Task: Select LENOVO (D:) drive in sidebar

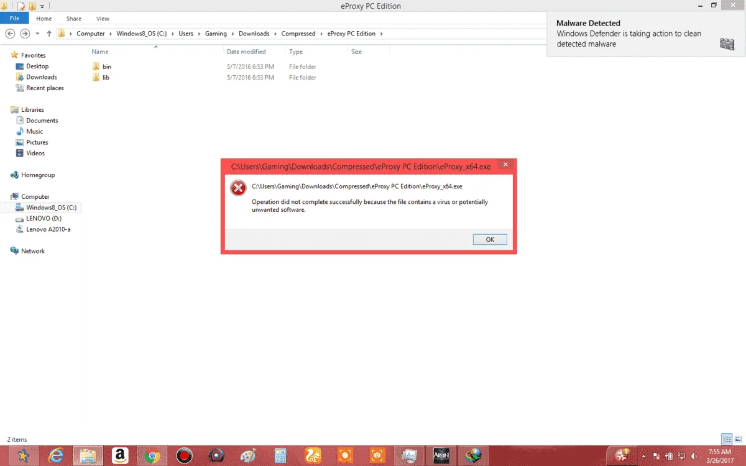Action: [x=44, y=219]
